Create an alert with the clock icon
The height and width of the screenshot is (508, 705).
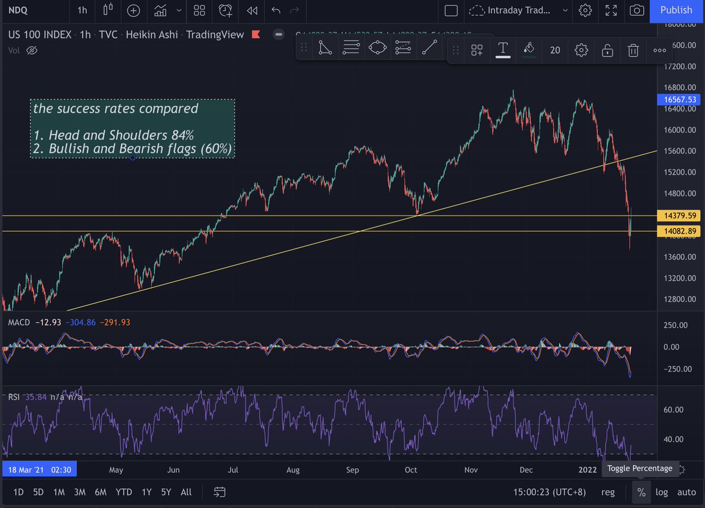point(226,10)
